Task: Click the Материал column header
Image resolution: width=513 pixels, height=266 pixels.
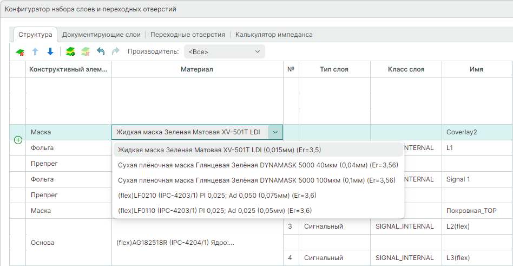Action: coord(197,69)
